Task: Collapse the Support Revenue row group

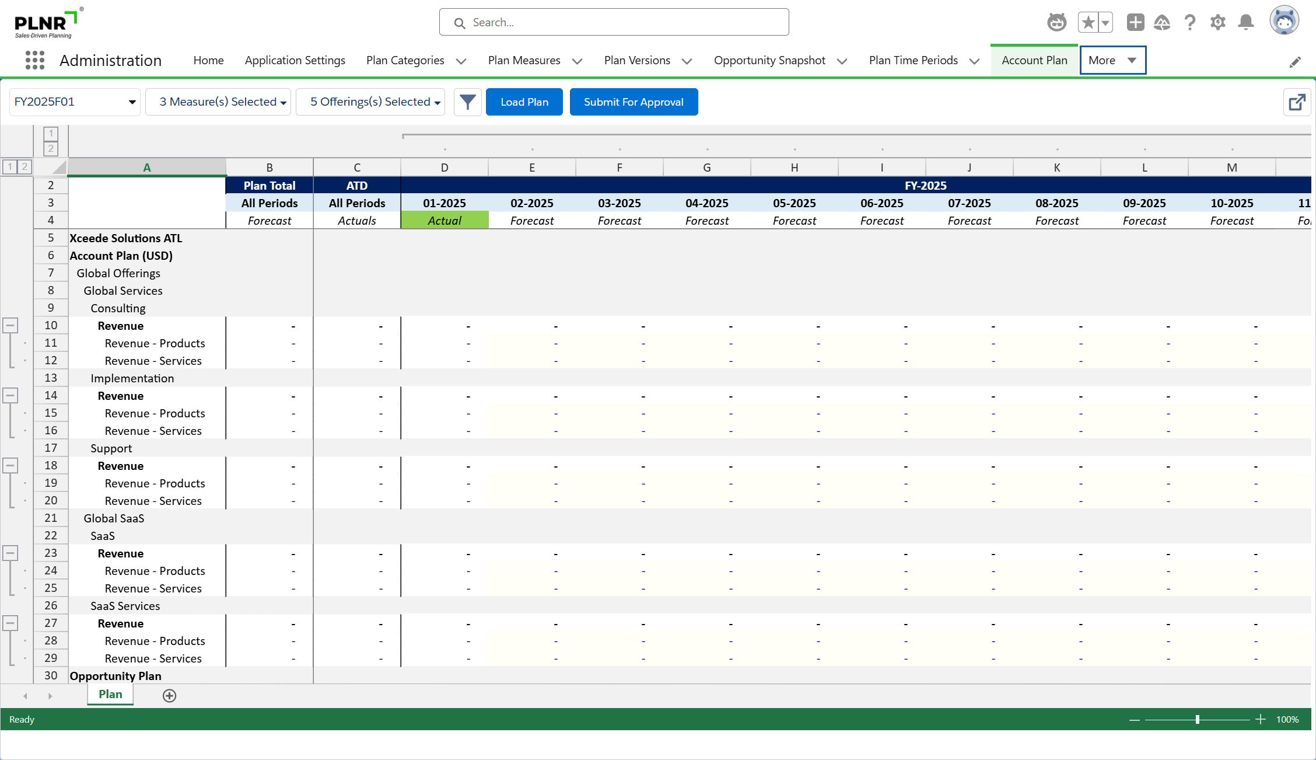Action: (10, 465)
